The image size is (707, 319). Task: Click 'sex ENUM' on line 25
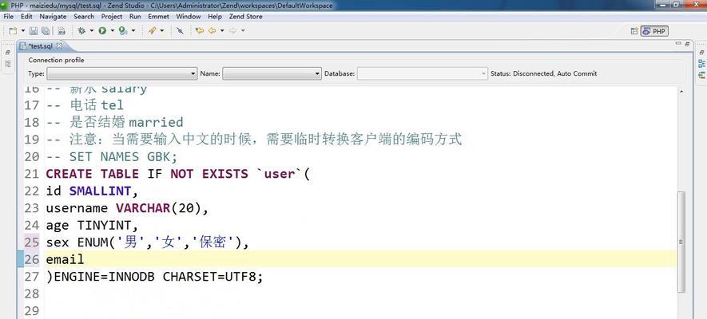(x=77, y=242)
